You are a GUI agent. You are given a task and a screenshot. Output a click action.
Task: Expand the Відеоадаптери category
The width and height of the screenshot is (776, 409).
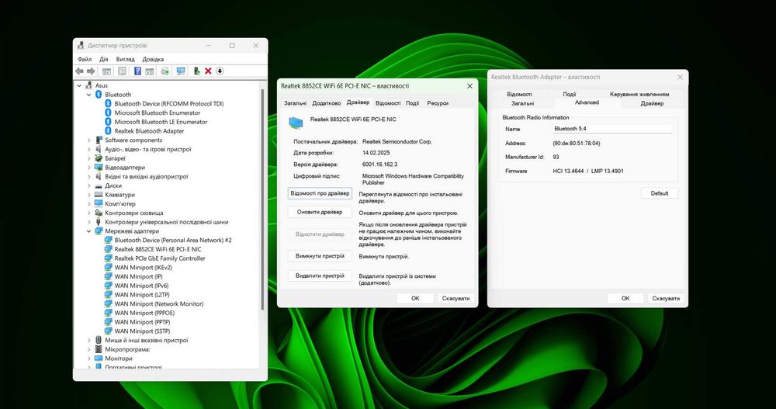coord(88,168)
